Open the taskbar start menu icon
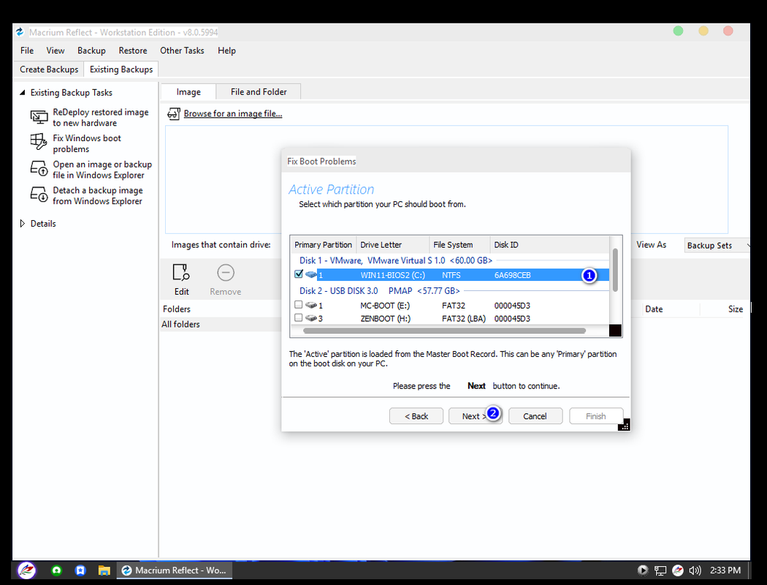This screenshot has width=767, height=585. pyautogui.click(x=27, y=570)
